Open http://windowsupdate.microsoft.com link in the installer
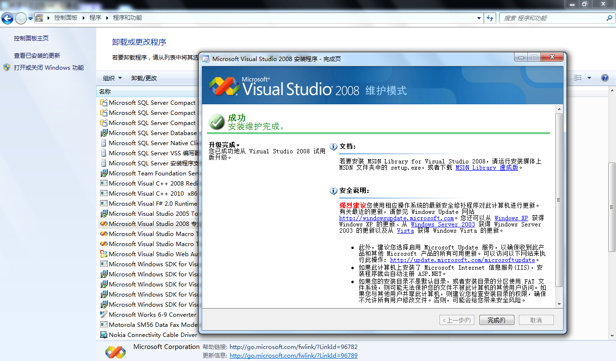 pos(397,218)
